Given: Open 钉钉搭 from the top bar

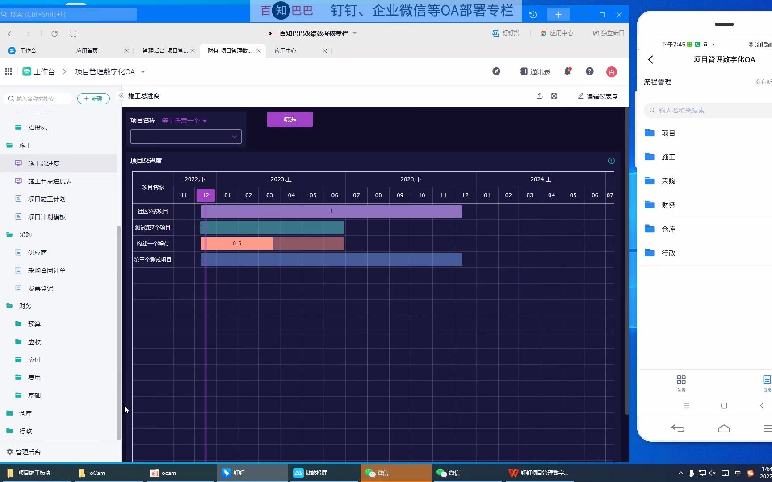Looking at the screenshot, I should point(506,33).
